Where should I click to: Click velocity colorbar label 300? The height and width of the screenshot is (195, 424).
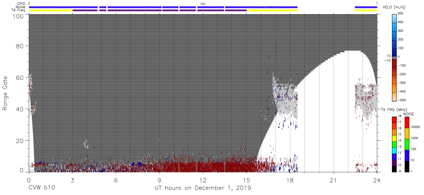click(x=401, y=31)
